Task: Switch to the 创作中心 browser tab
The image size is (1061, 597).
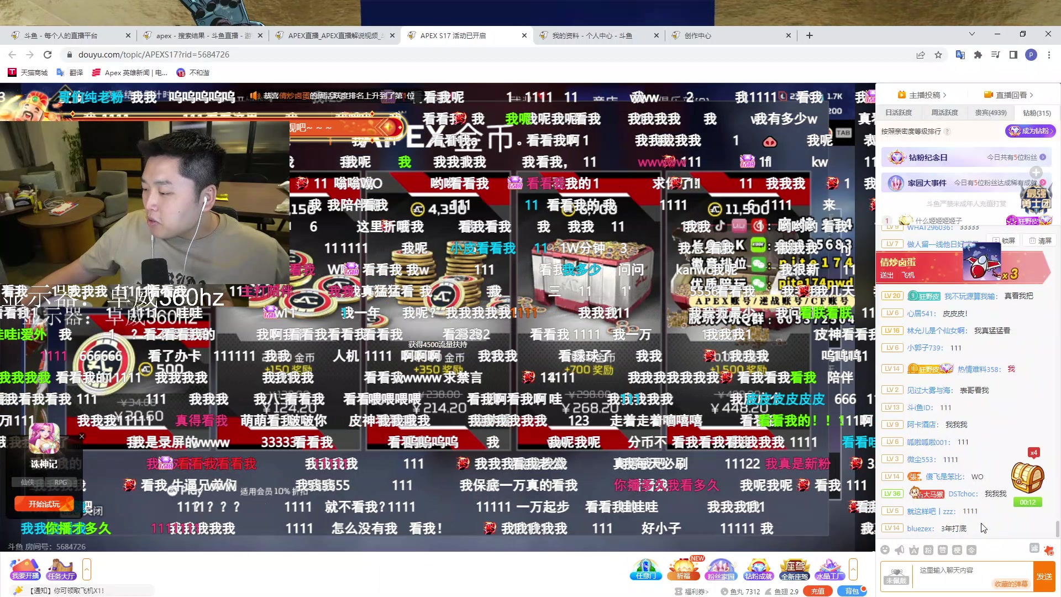Action: coord(731,35)
